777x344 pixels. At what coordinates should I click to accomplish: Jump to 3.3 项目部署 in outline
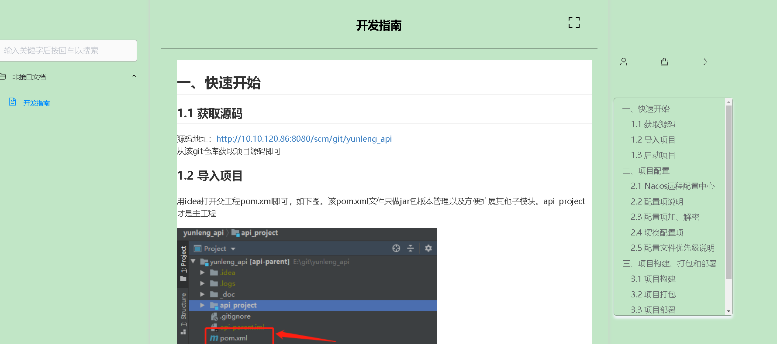[x=653, y=310]
